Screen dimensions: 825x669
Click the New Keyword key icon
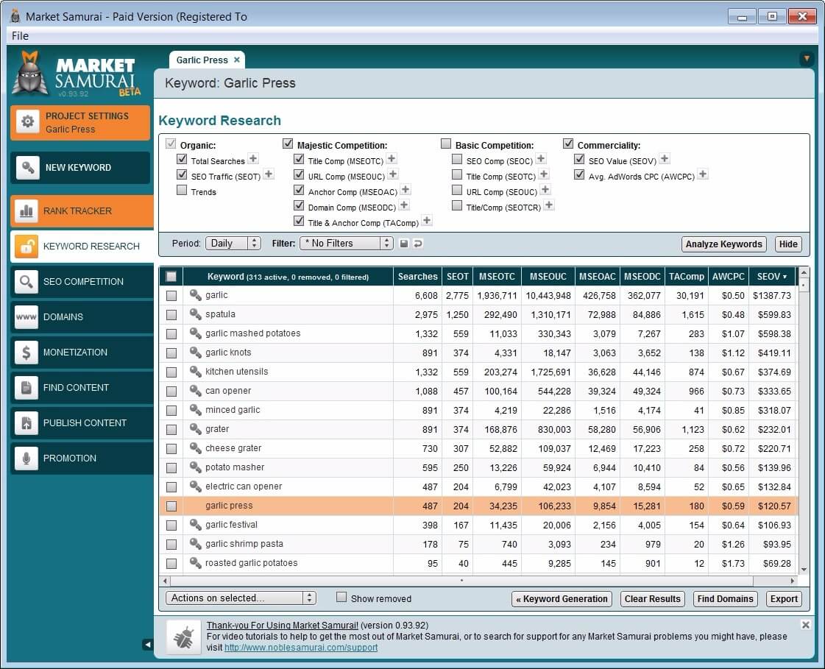(x=27, y=168)
